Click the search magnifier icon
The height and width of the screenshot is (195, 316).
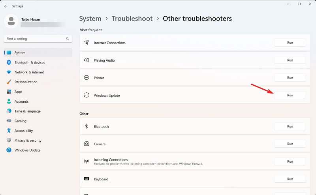68,39
